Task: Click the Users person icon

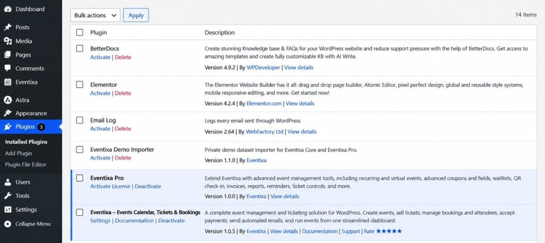Action: (x=7, y=182)
